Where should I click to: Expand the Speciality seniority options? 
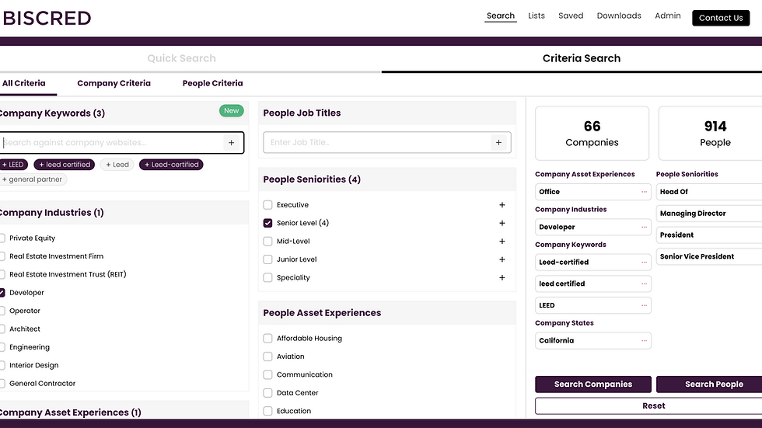pyautogui.click(x=502, y=277)
